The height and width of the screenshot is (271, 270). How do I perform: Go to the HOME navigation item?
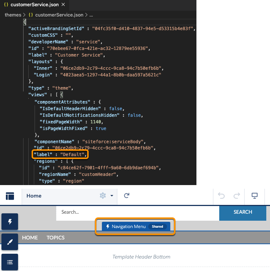point(30,238)
